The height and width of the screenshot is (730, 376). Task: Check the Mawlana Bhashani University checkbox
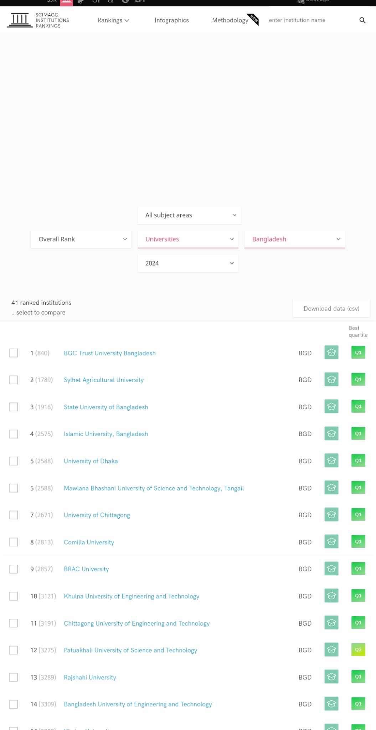pos(14,488)
